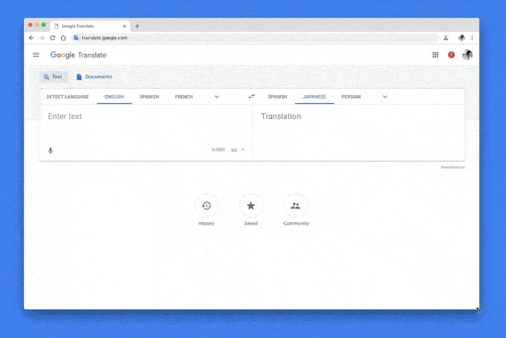Go forward in browser
Image resolution: width=506 pixels, height=338 pixels.
coord(42,38)
